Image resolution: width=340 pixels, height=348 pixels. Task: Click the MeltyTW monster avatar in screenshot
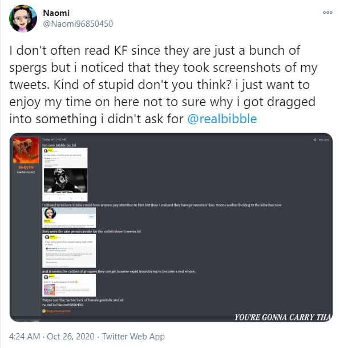(26, 150)
